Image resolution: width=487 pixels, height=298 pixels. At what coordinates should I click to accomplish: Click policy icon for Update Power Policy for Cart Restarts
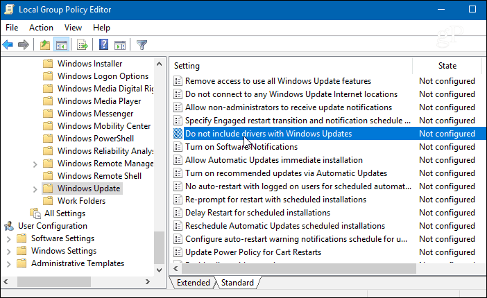click(x=178, y=252)
